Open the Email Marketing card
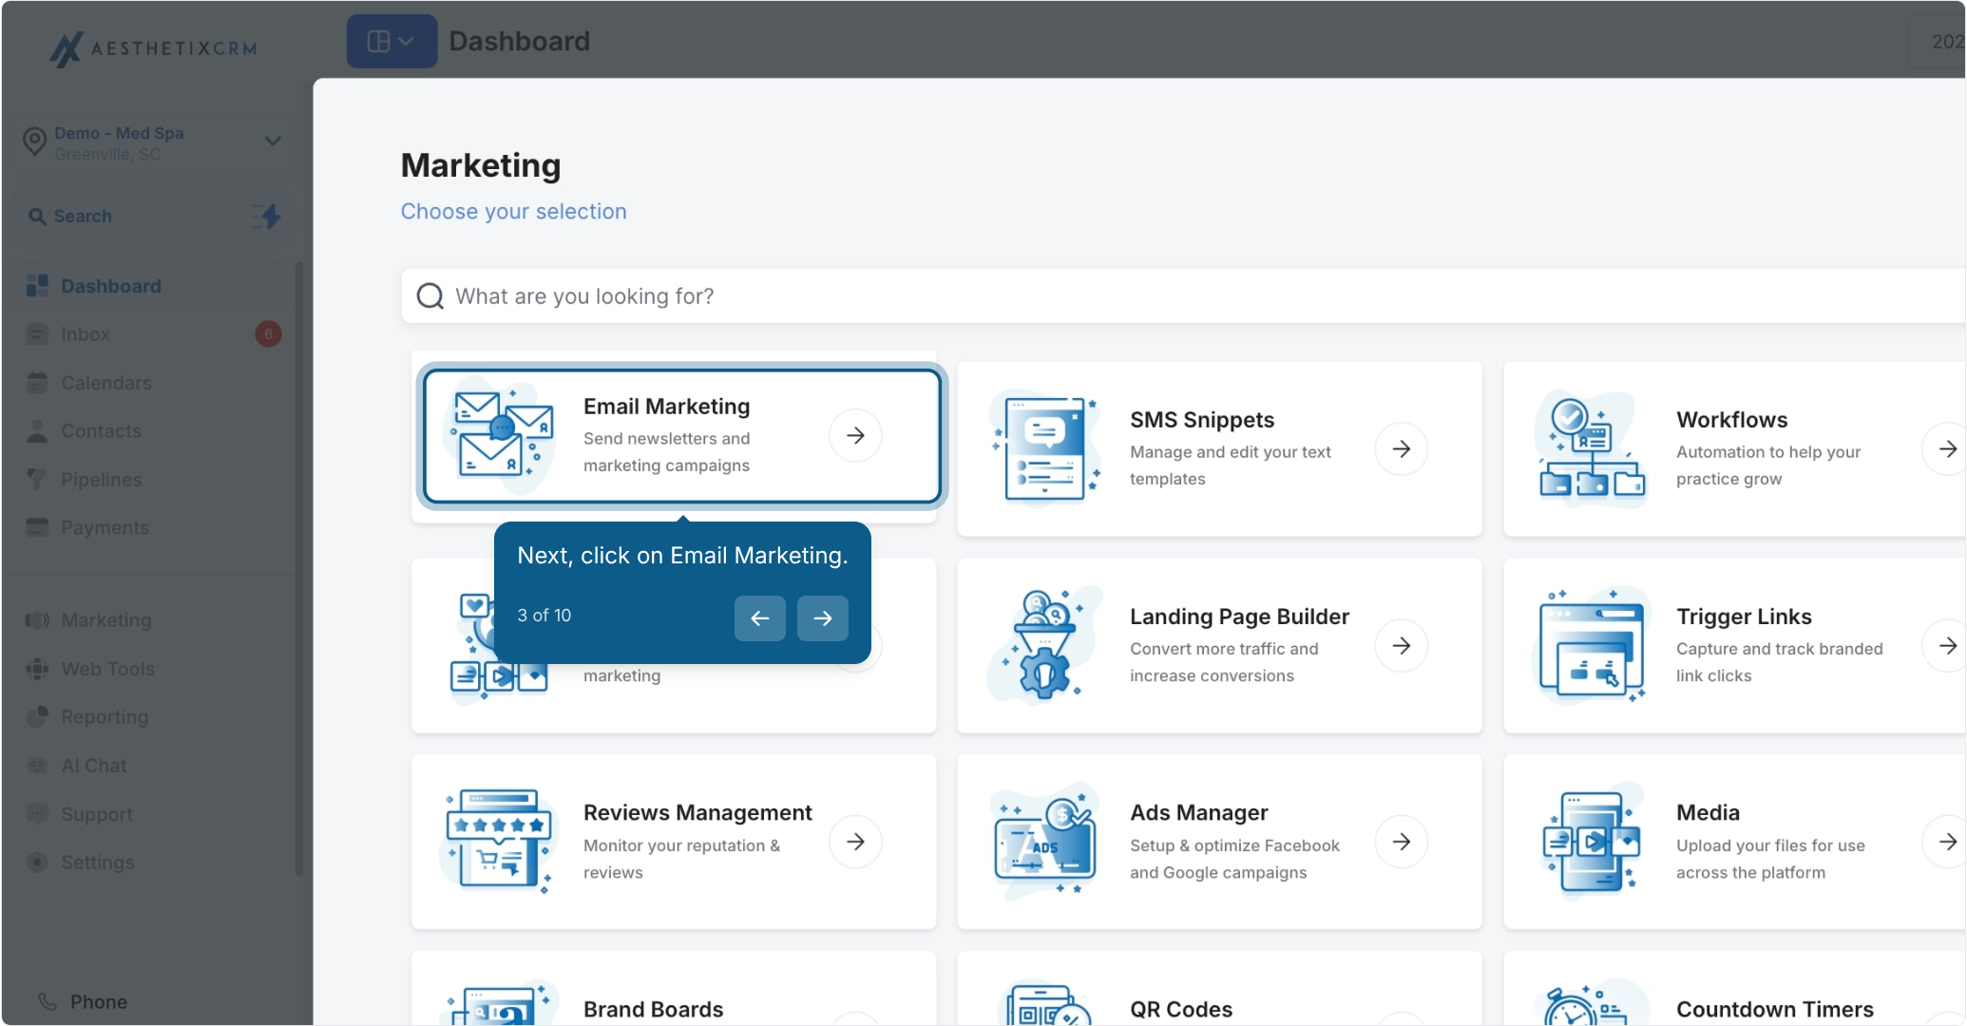1967x1026 pixels. click(682, 436)
